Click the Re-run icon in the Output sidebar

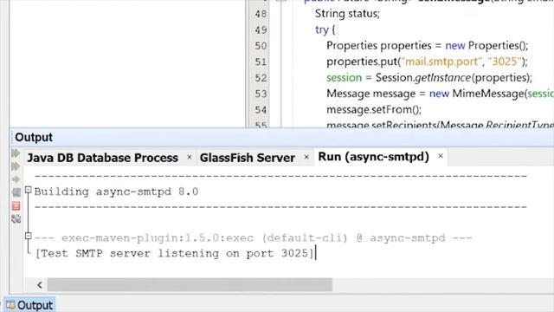[16, 153]
